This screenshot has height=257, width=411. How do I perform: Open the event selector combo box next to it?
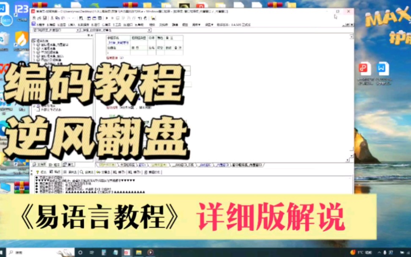(149, 30)
